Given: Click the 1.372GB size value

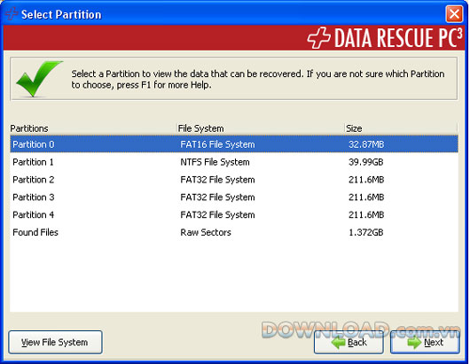Looking at the screenshot, I should pos(366,232).
